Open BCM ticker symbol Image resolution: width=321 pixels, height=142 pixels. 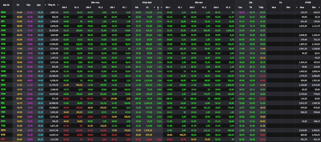pyautogui.click(x=3, y=17)
